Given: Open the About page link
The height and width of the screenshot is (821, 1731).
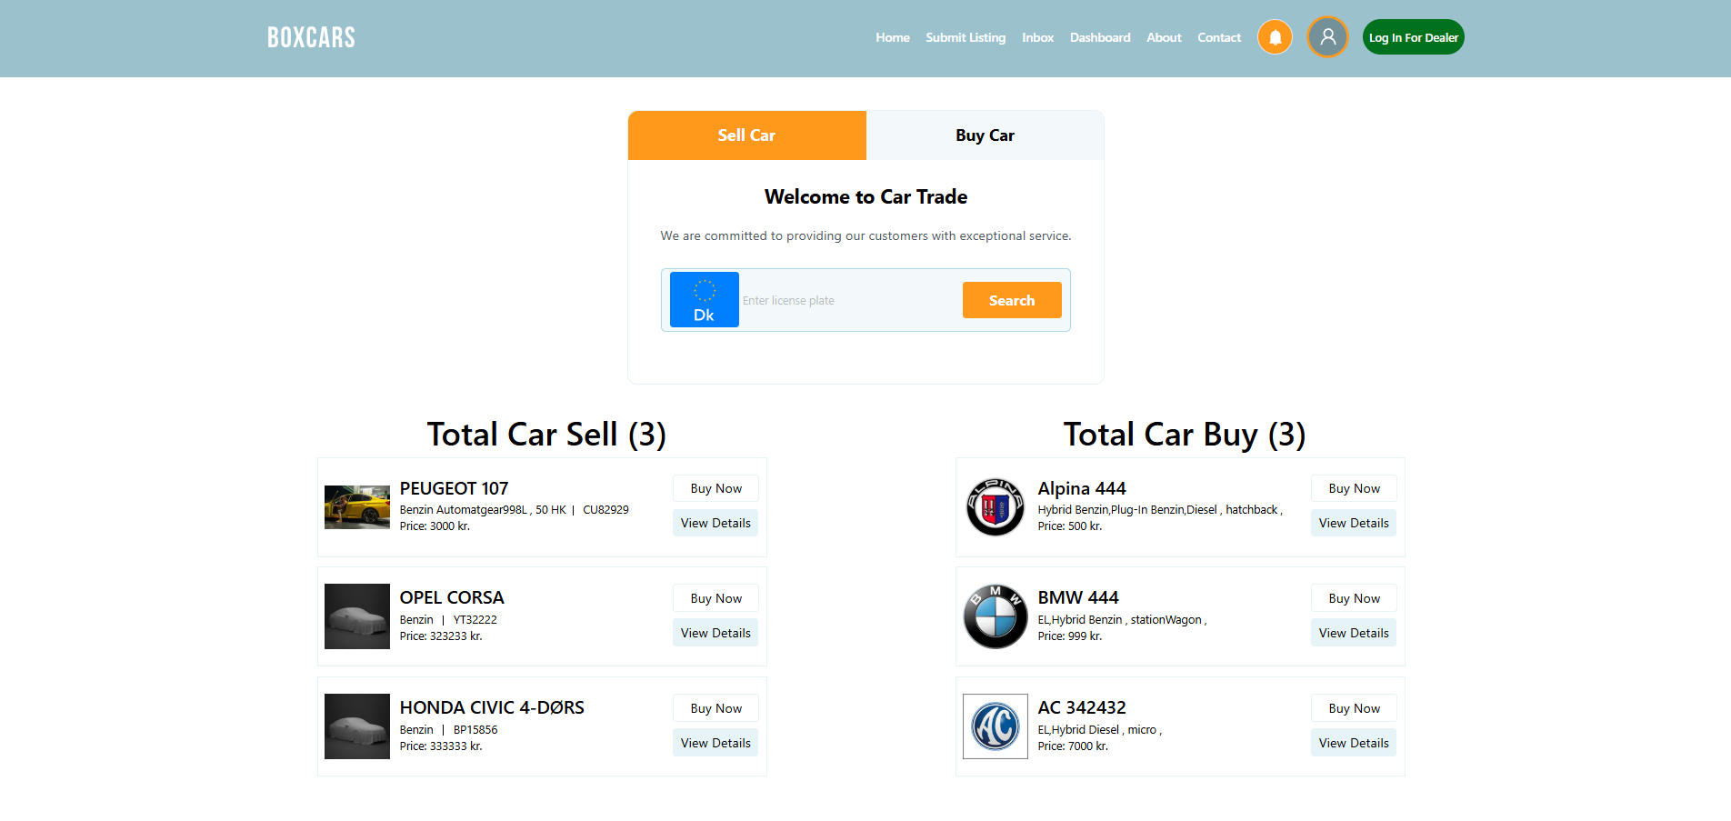Looking at the screenshot, I should (1164, 37).
